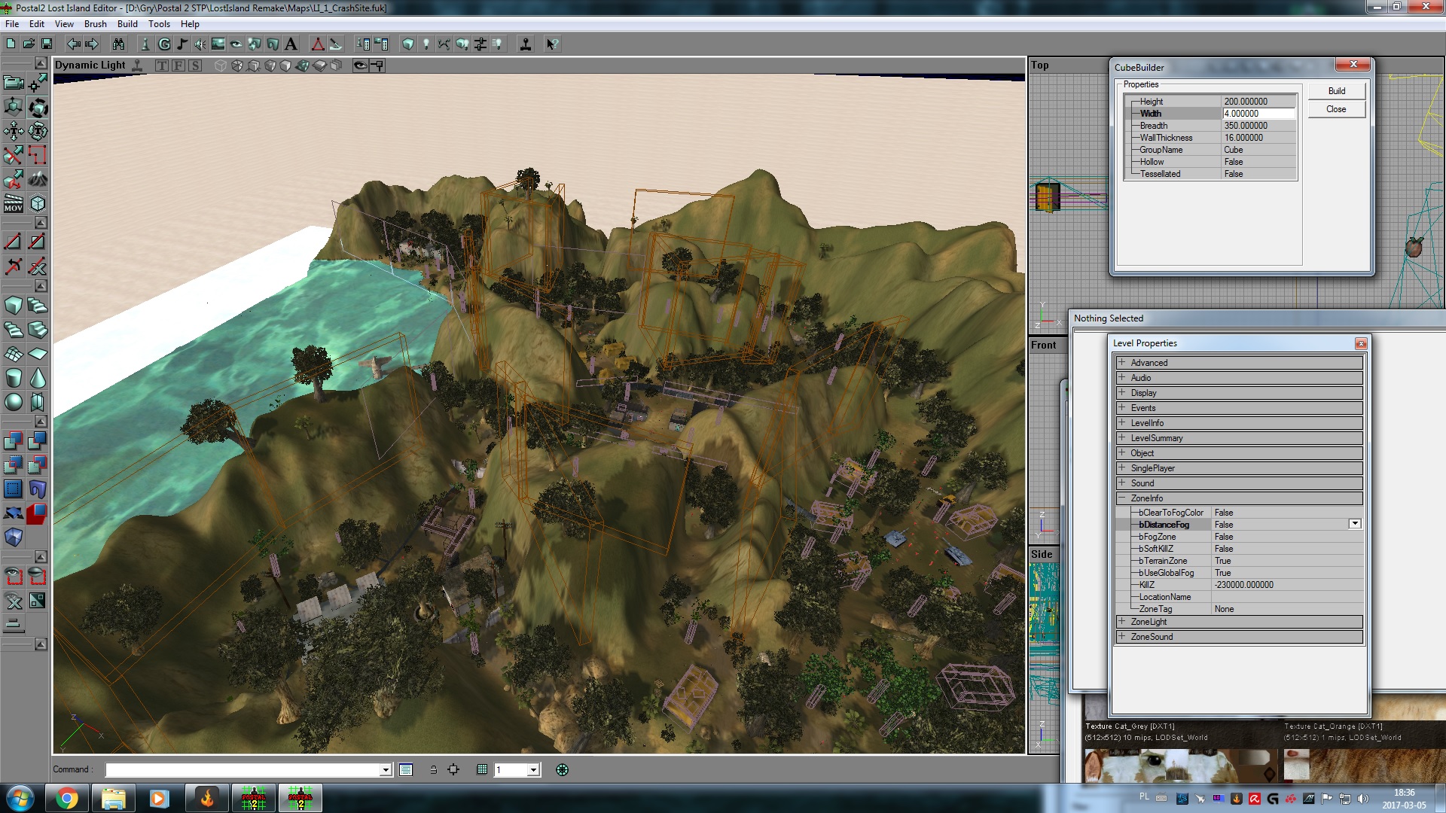Open the Command line history dropdown
Screen dimensions: 1446x813
(x=386, y=769)
